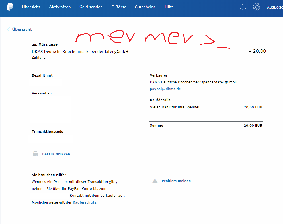Go to Geld senden in the navigation
Screen dimensions: 283x224
91,7
